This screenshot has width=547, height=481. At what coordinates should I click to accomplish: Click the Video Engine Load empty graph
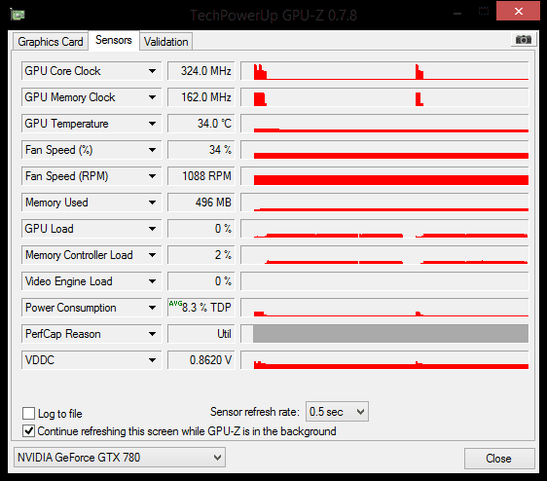pos(384,281)
